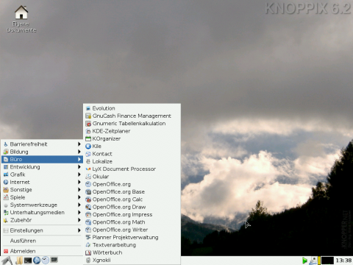
Task: Click the Kontact icon
Action: tap(88, 154)
